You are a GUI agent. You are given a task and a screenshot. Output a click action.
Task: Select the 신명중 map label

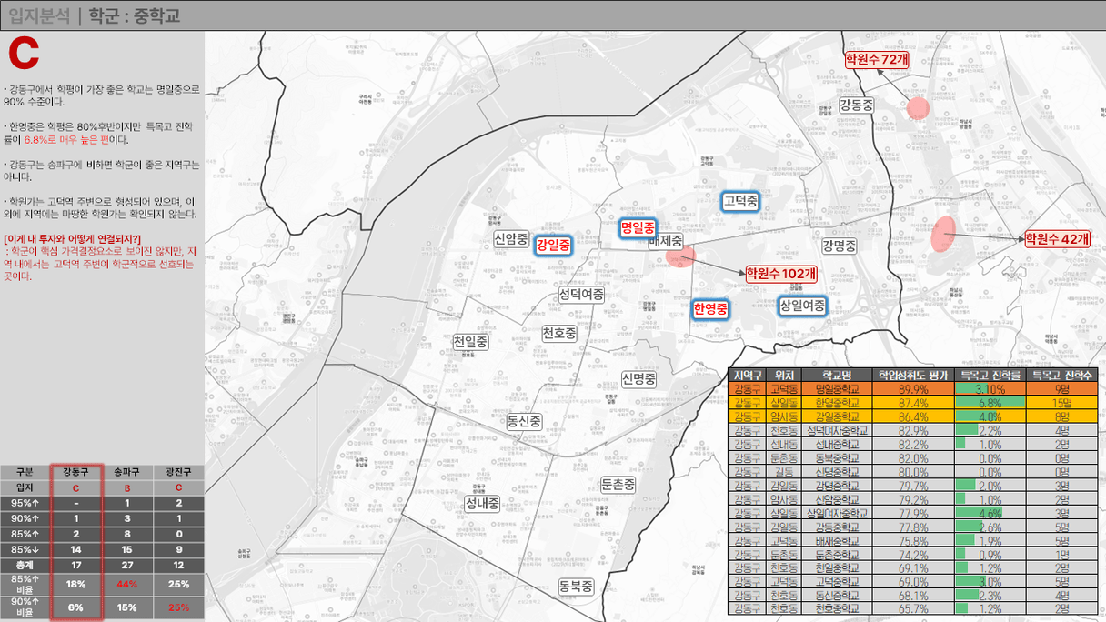click(638, 378)
